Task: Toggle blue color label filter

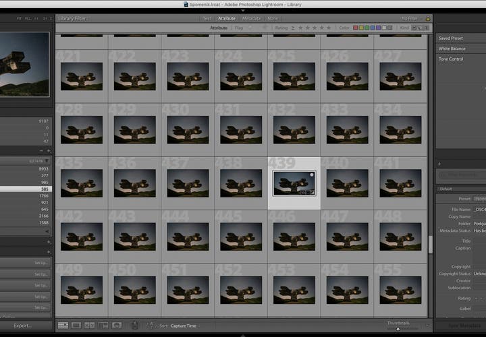Action: (373, 28)
